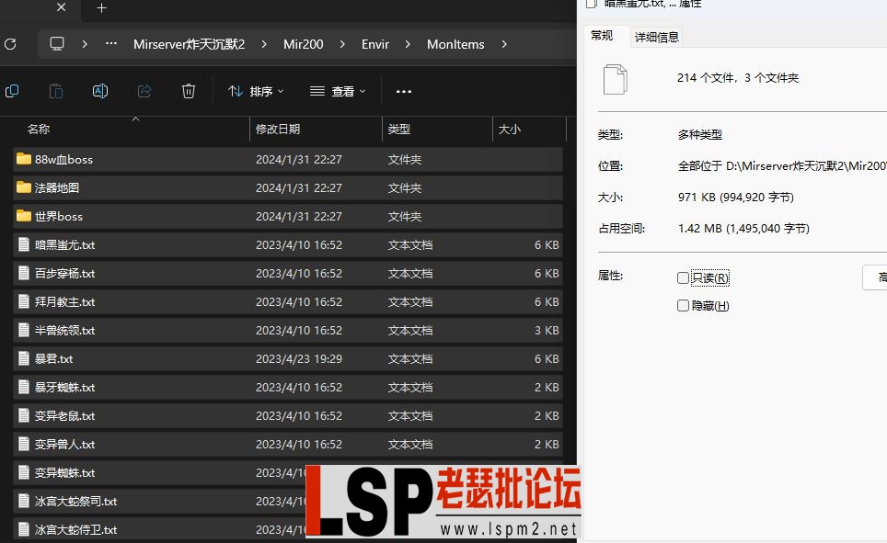Image resolution: width=887 pixels, height=543 pixels.
Task: Open the 排序 sort dropdown
Action: [255, 91]
